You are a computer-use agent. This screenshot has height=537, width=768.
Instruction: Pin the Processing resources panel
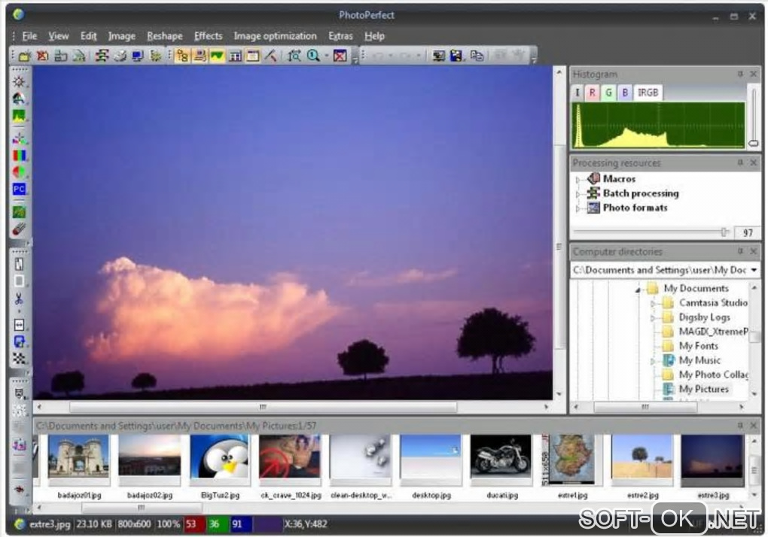tap(740, 162)
